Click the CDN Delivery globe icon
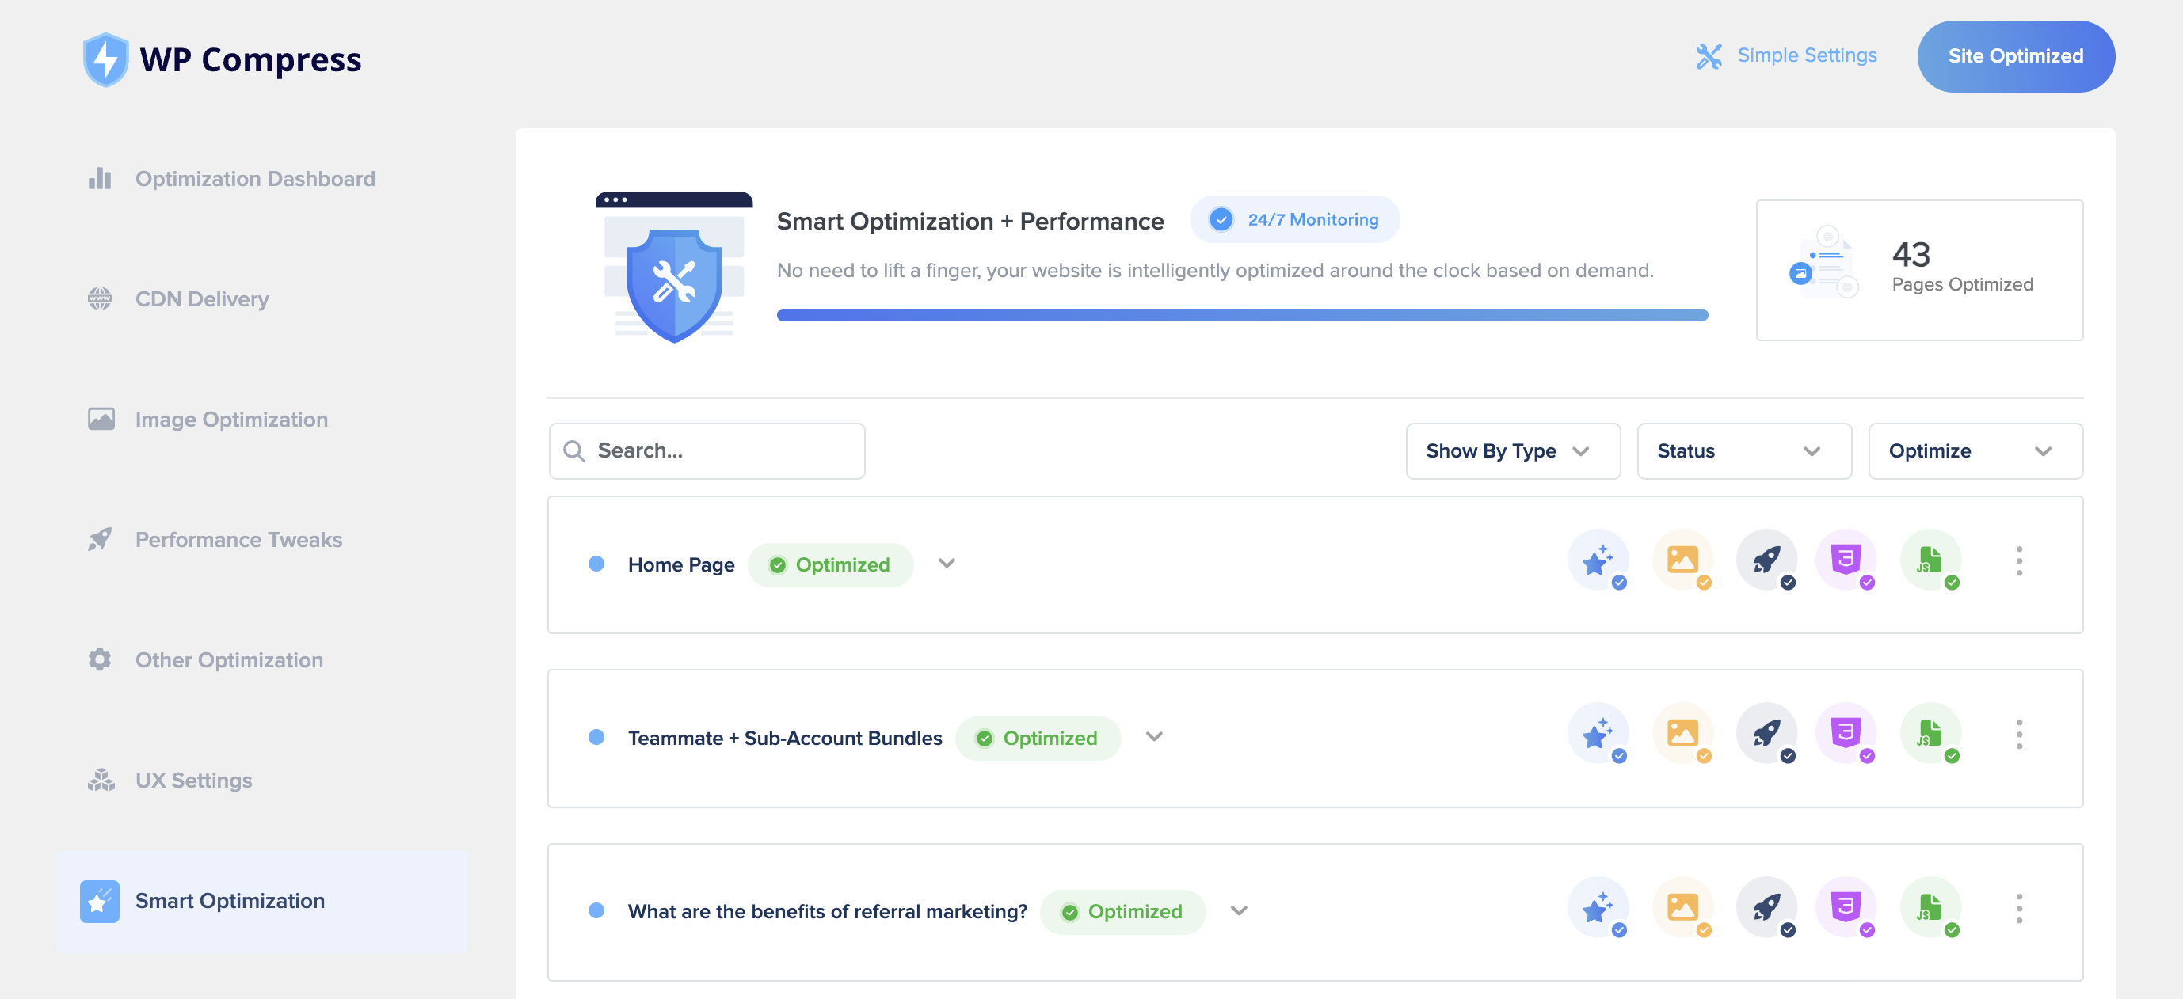The width and height of the screenshot is (2183, 999). [x=100, y=299]
